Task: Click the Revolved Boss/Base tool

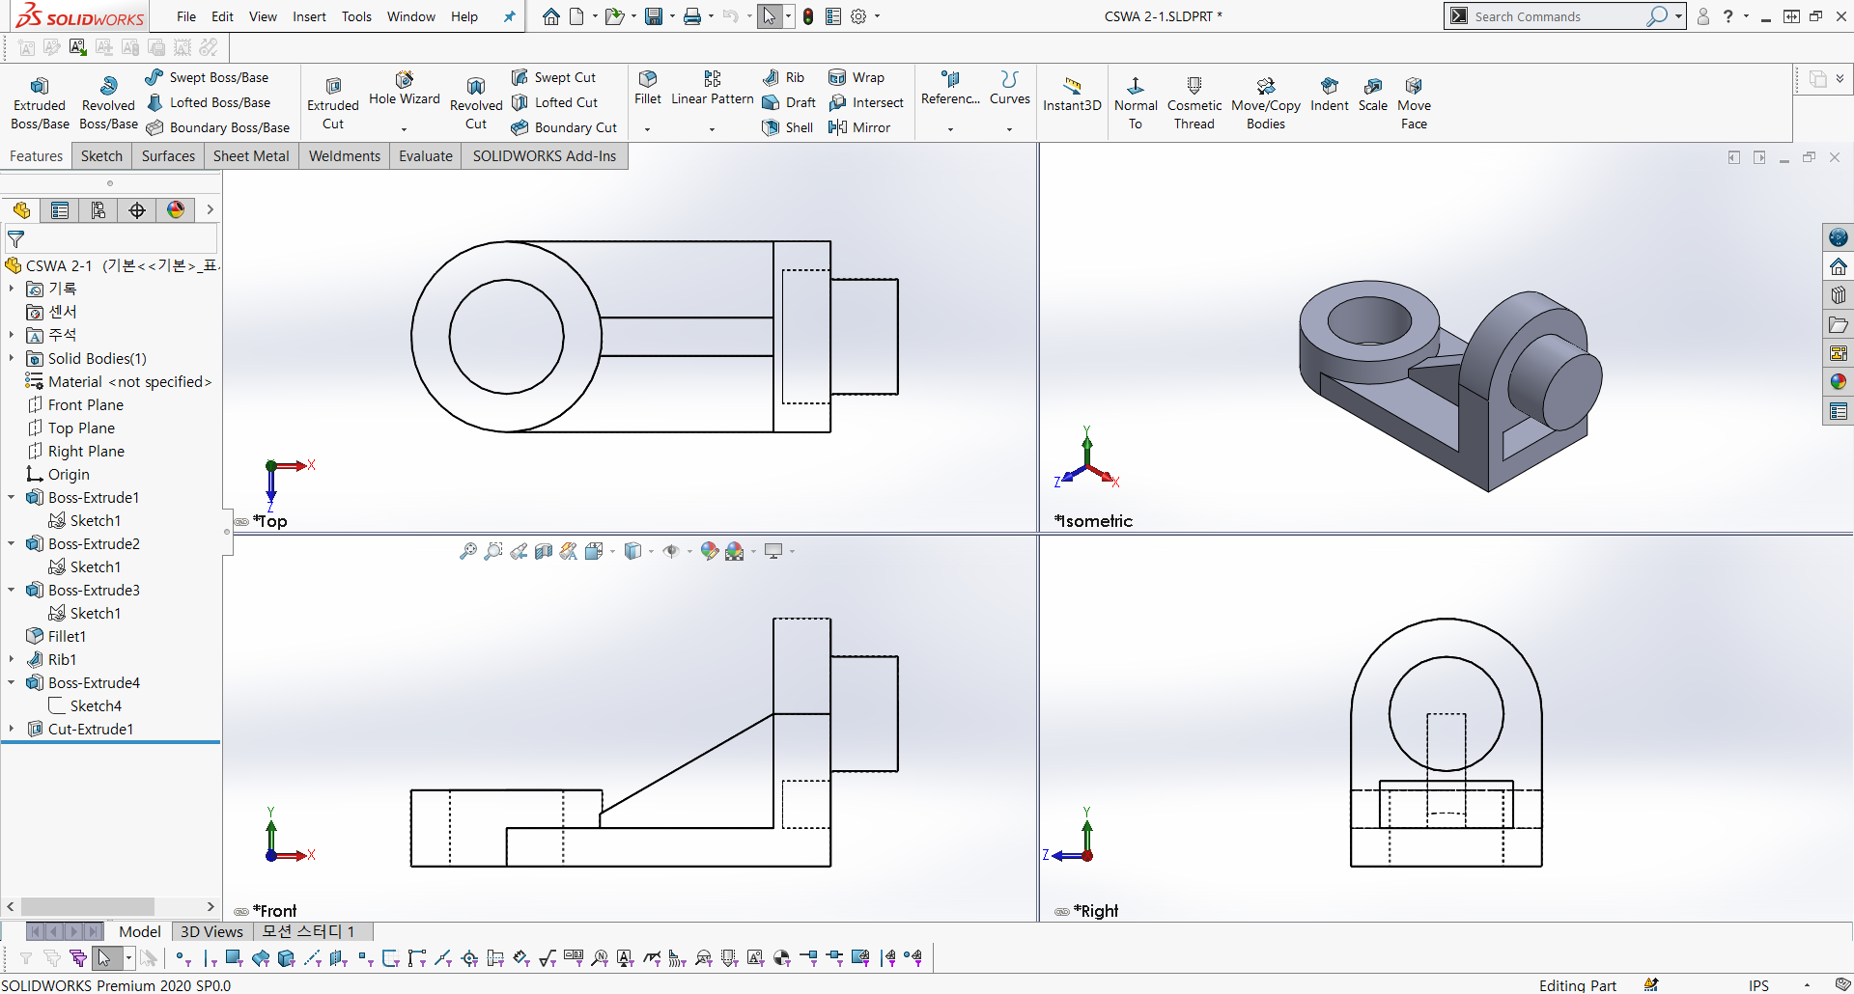Action: 108,102
